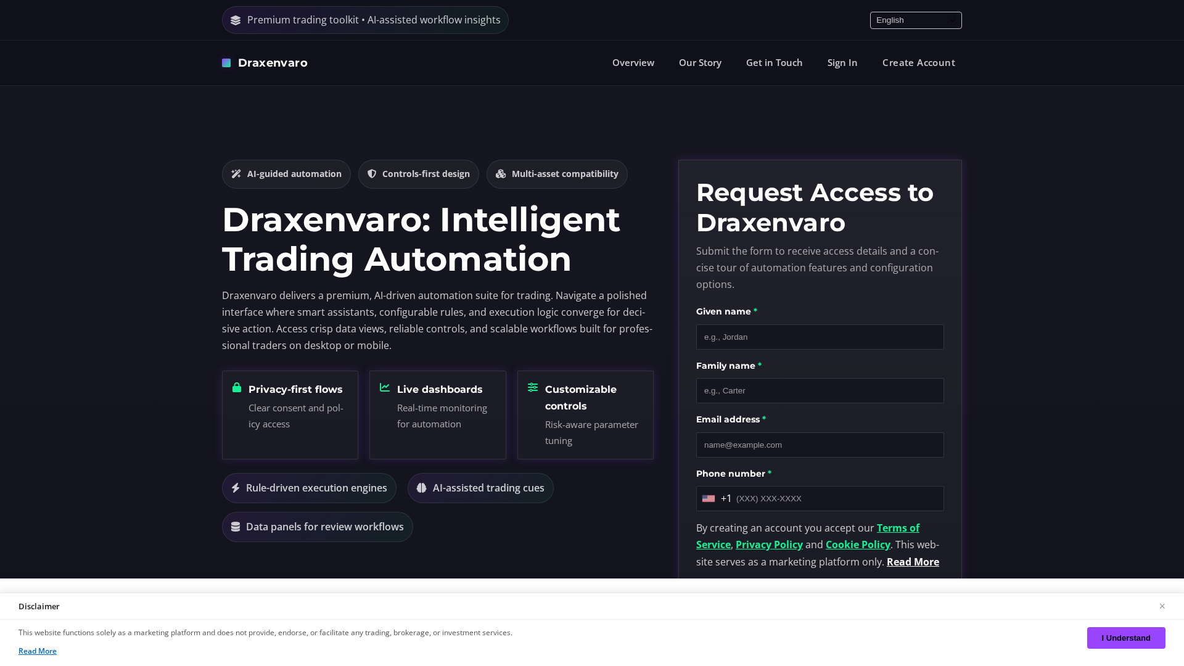
Task: Click the cubes Multi-asset compatibility icon
Action: [x=501, y=174]
